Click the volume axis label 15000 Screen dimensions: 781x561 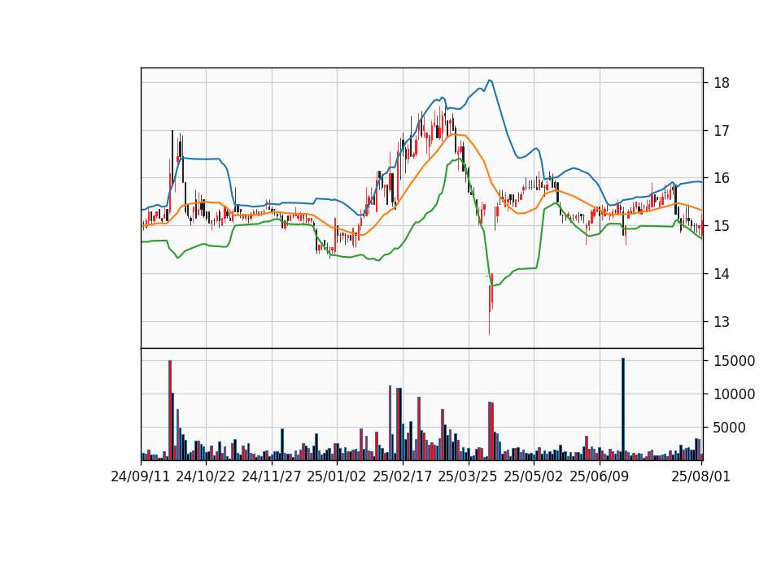[x=734, y=361]
